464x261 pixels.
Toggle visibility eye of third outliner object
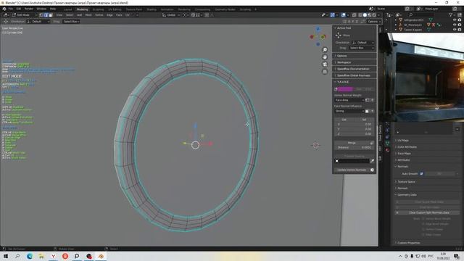[x=455, y=30]
